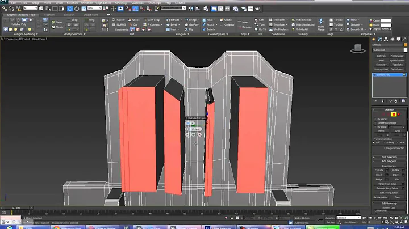The height and width of the screenshot is (229, 409).
Task: Select Polygon sub-object level in Selection rollout
Action: (394, 114)
